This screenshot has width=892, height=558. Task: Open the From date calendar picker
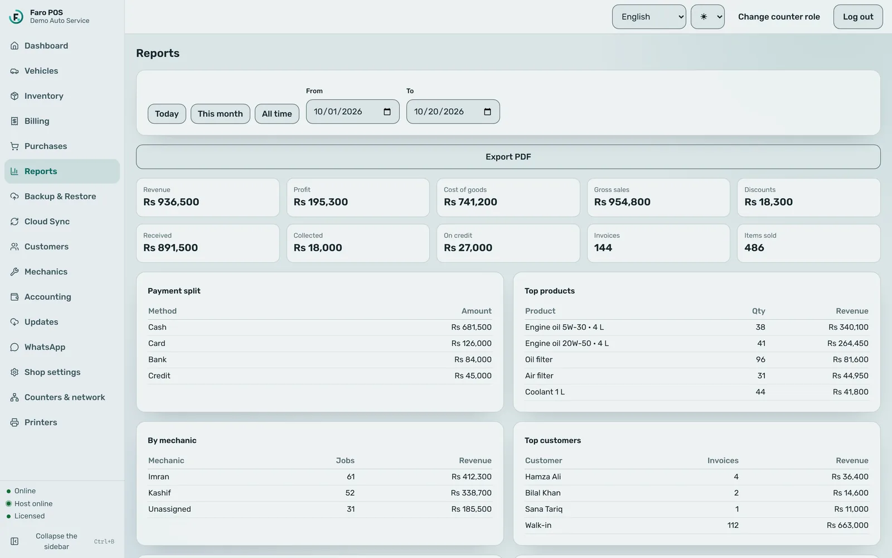click(387, 112)
